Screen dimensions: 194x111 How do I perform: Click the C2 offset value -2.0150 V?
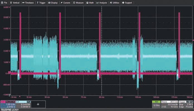point(11,107)
